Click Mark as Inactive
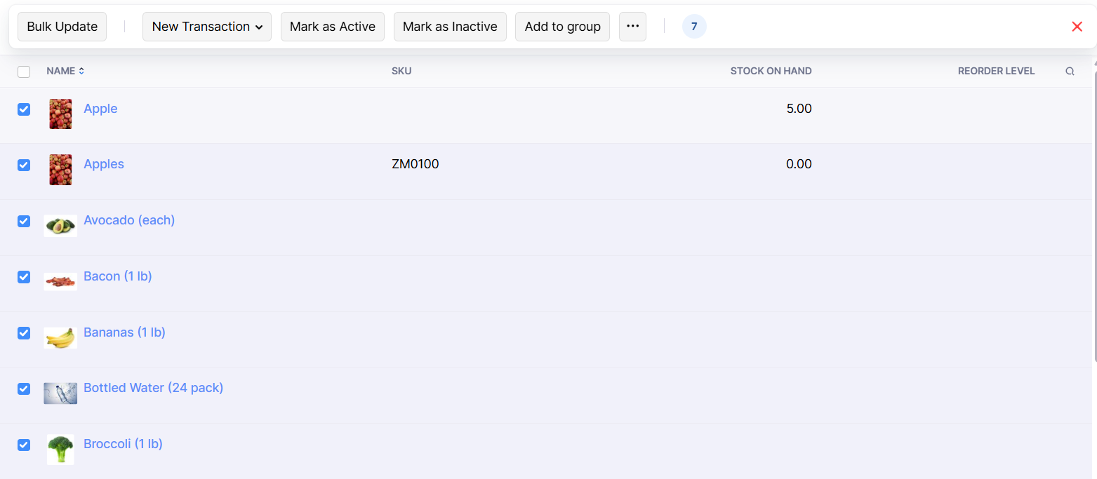 pyautogui.click(x=450, y=27)
